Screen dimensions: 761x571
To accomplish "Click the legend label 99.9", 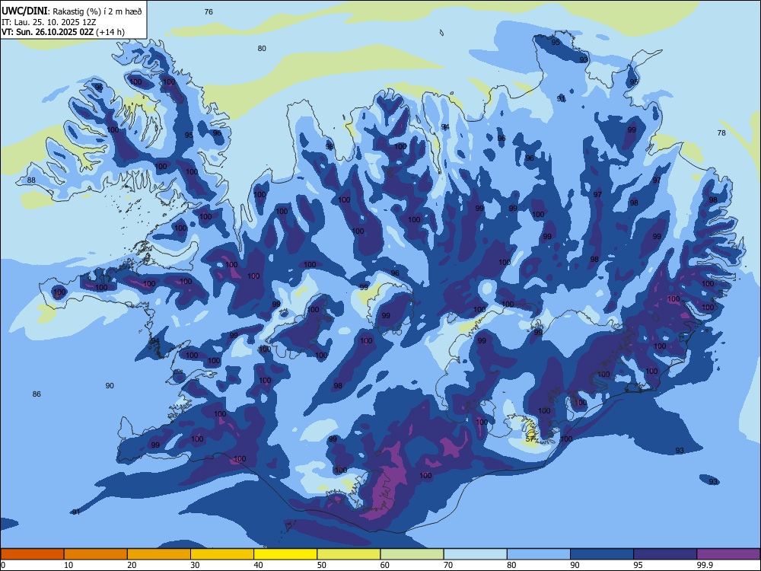I will (x=704, y=565).
